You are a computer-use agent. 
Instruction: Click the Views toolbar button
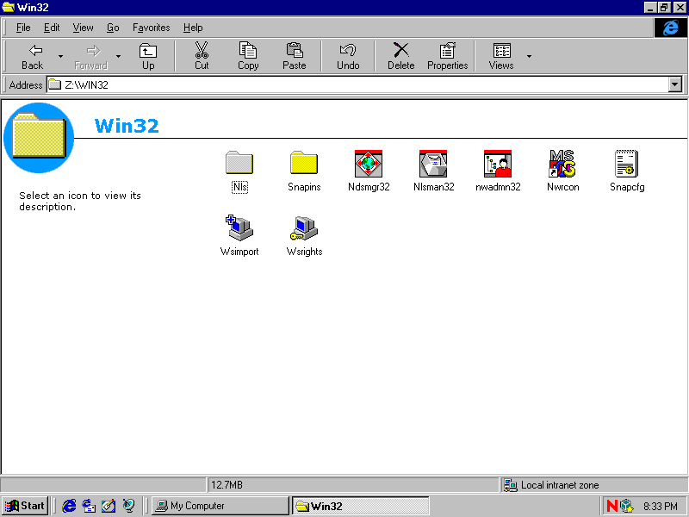tap(501, 56)
